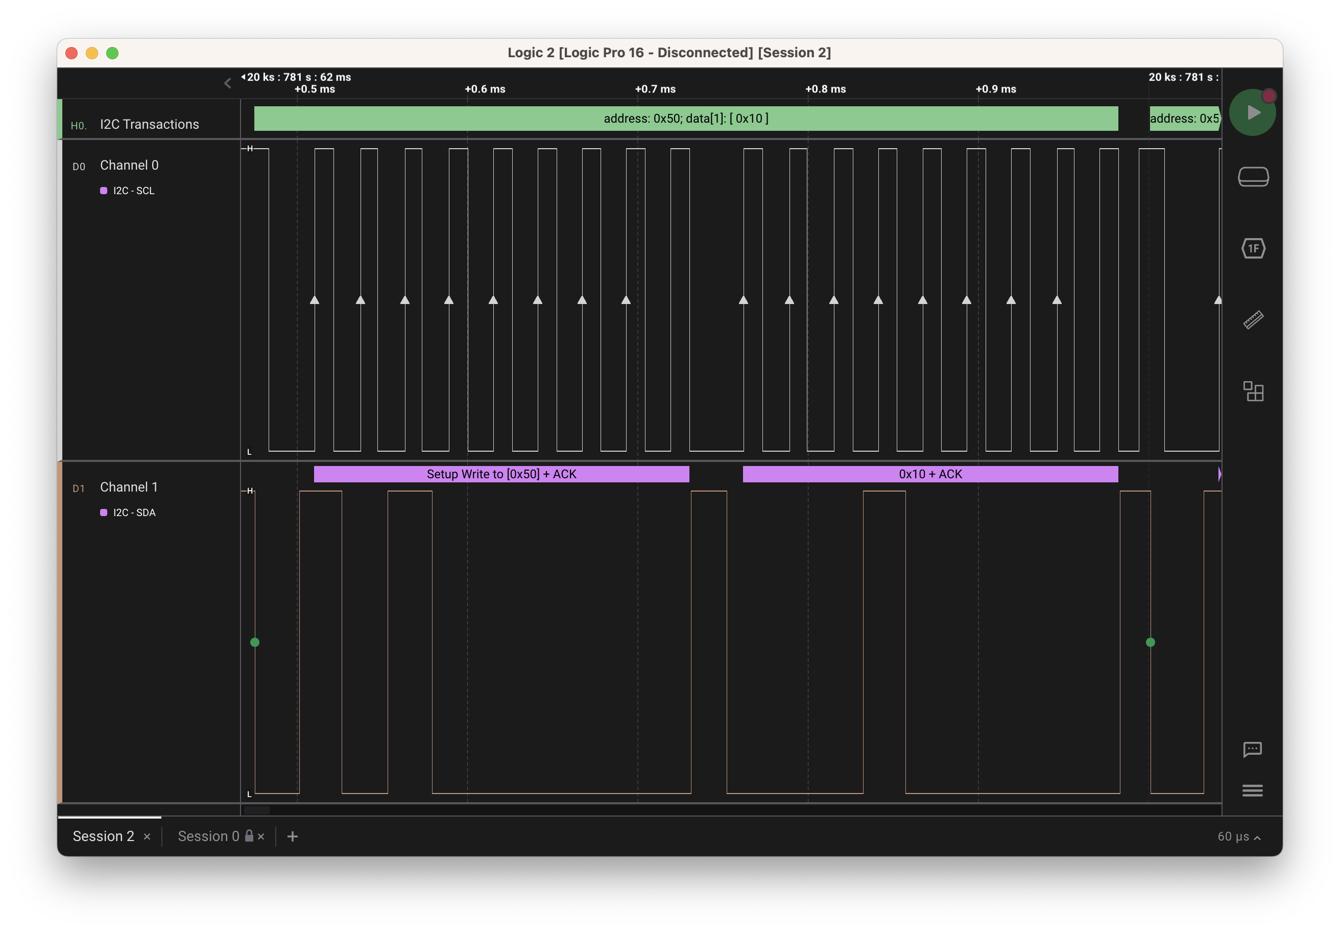Select the Channel 1 label
1340x932 pixels.
pos(129,487)
